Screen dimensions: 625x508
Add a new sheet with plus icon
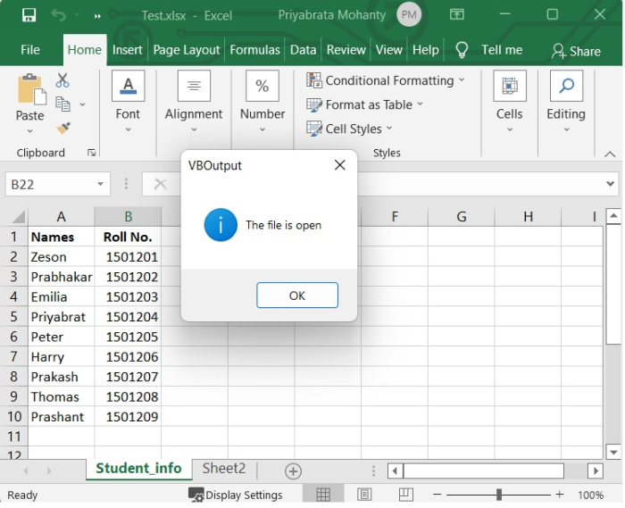tap(293, 471)
